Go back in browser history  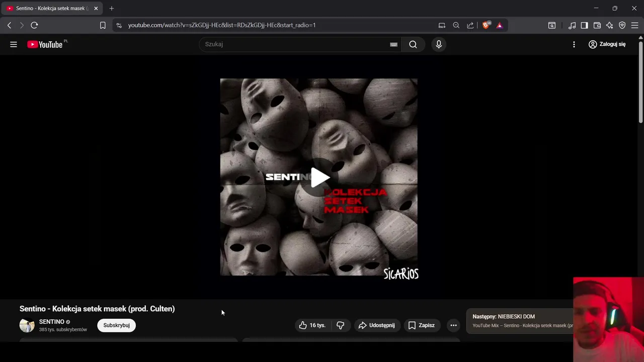[9, 25]
